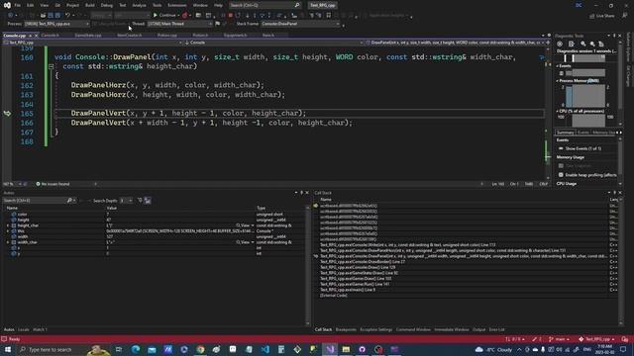Viewport: 634px width, 356px height.
Task: Click the No issues found indicator
Action: coord(53,184)
